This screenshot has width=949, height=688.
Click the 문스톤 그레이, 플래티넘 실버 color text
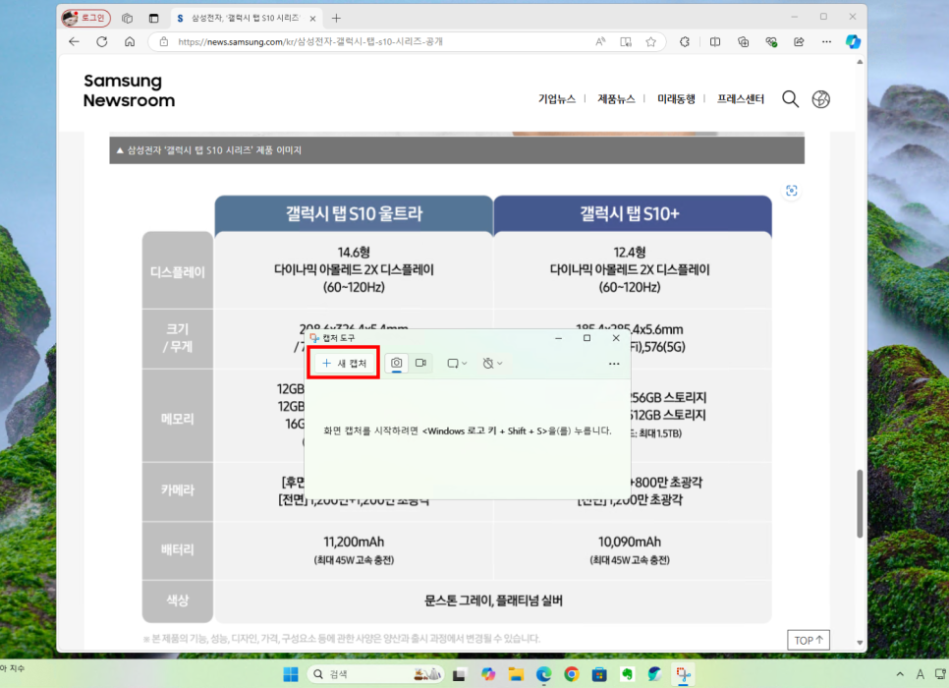click(x=493, y=601)
